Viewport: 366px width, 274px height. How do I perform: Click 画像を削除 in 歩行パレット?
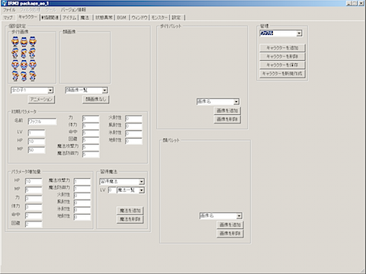coord(227,119)
